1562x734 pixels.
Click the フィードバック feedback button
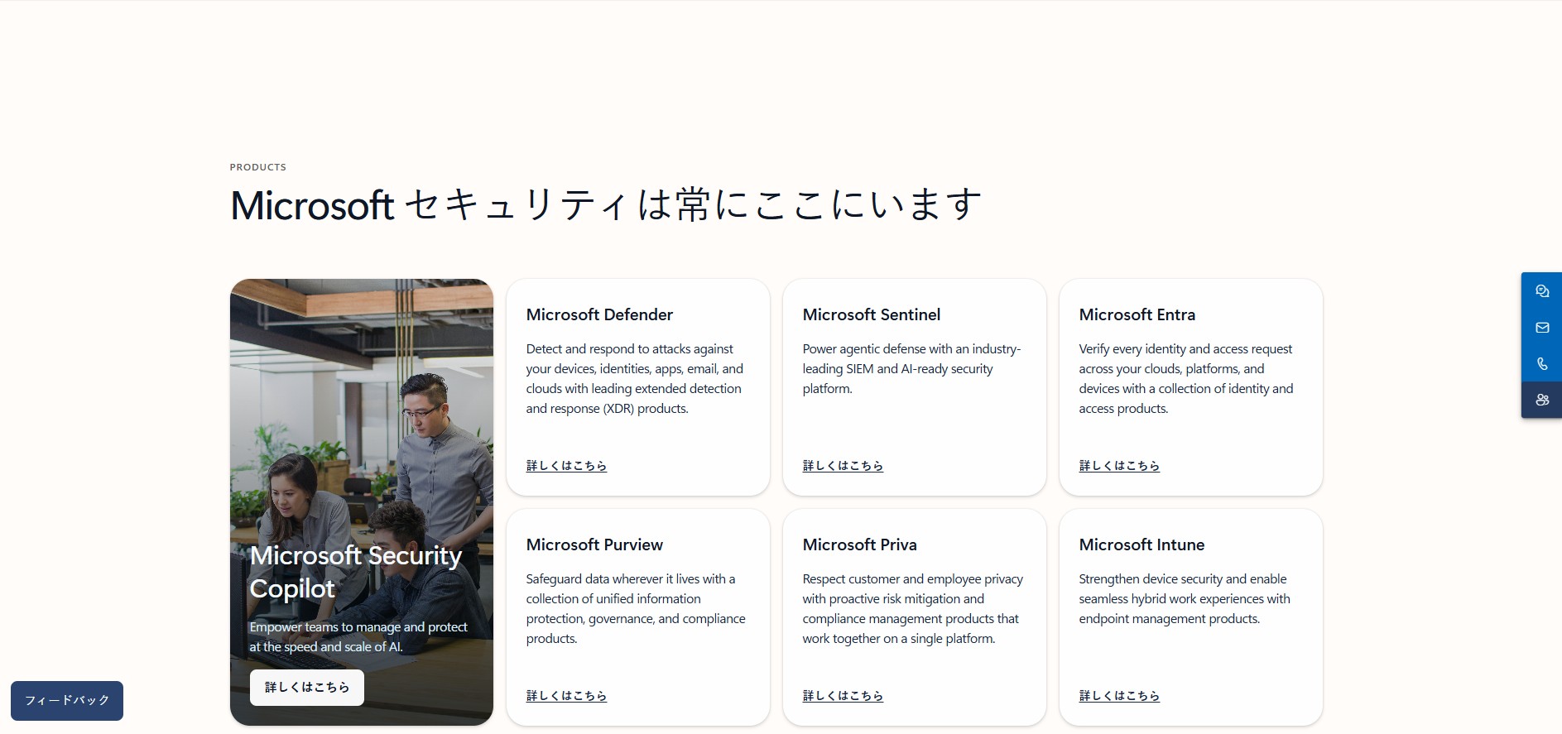coord(67,701)
